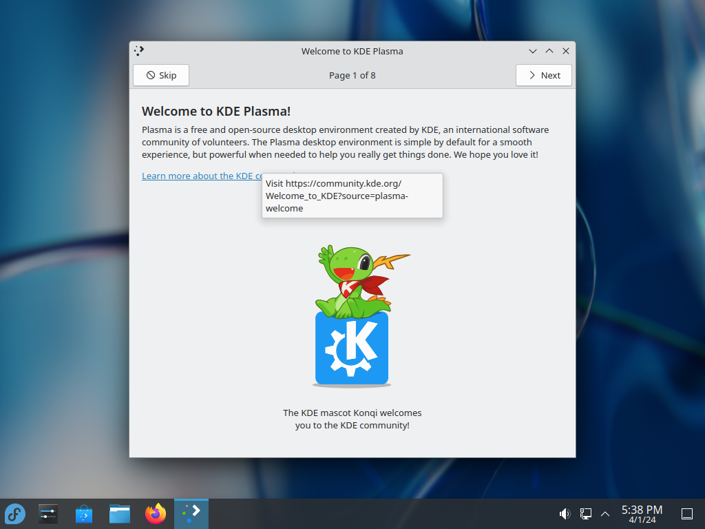Open the Fedora application launcher
705x529 pixels.
[15, 514]
